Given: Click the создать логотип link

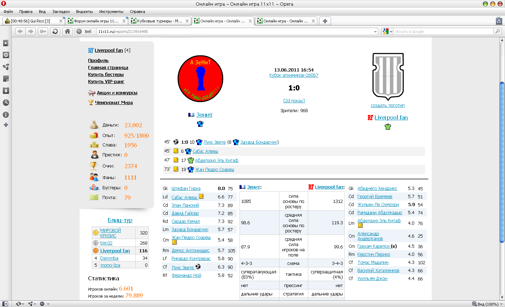Looking at the screenshot, I should [x=388, y=105].
